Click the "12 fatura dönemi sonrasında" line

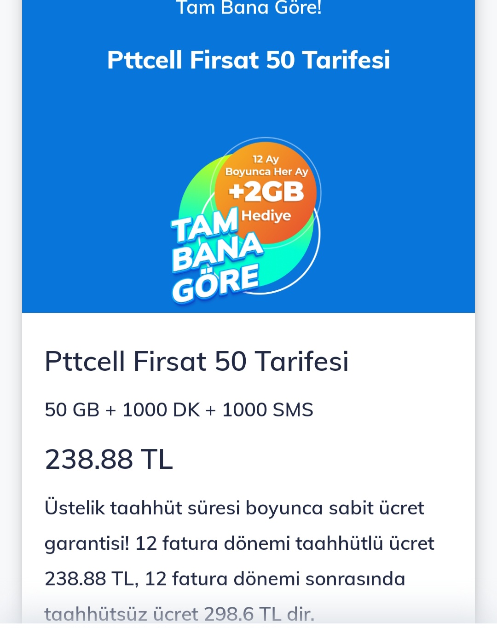(275, 579)
